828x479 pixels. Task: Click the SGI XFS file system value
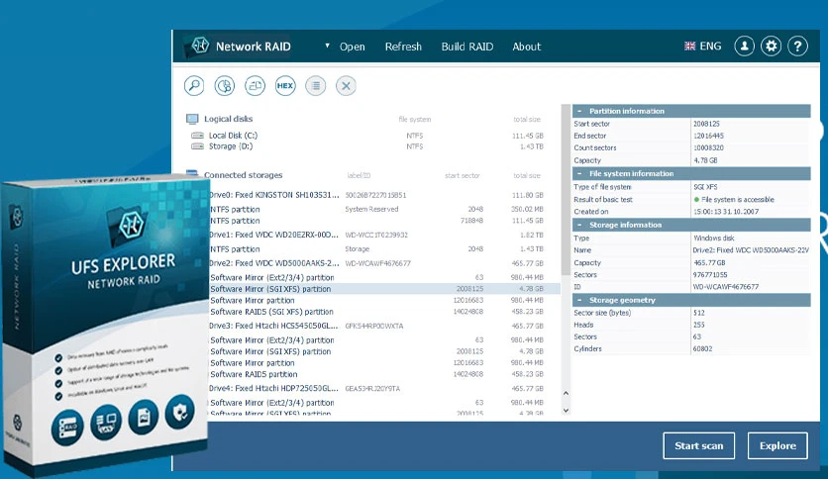click(x=705, y=187)
